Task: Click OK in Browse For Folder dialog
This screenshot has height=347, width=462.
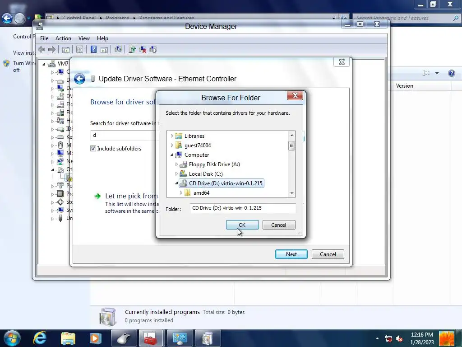Action: click(242, 225)
